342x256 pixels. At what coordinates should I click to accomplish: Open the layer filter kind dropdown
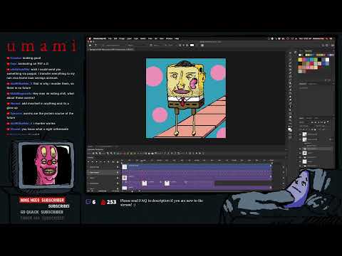304,122
